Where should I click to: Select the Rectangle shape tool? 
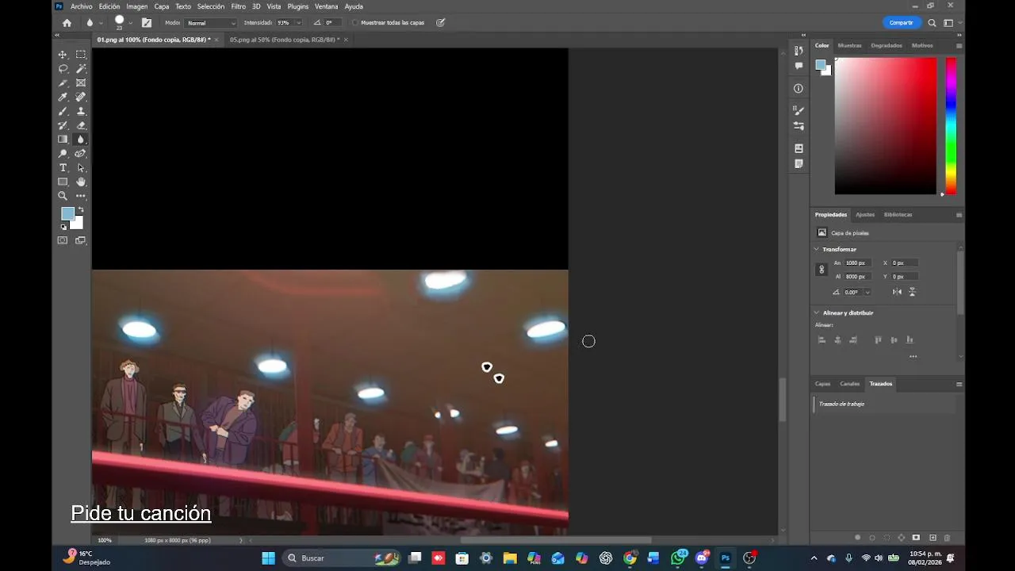click(x=63, y=182)
